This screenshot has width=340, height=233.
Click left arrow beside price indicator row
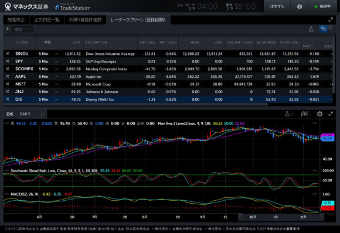click(x=6, y=123)
